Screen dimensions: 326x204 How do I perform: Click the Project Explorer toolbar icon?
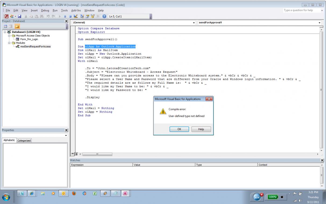(x=82, y=16)
